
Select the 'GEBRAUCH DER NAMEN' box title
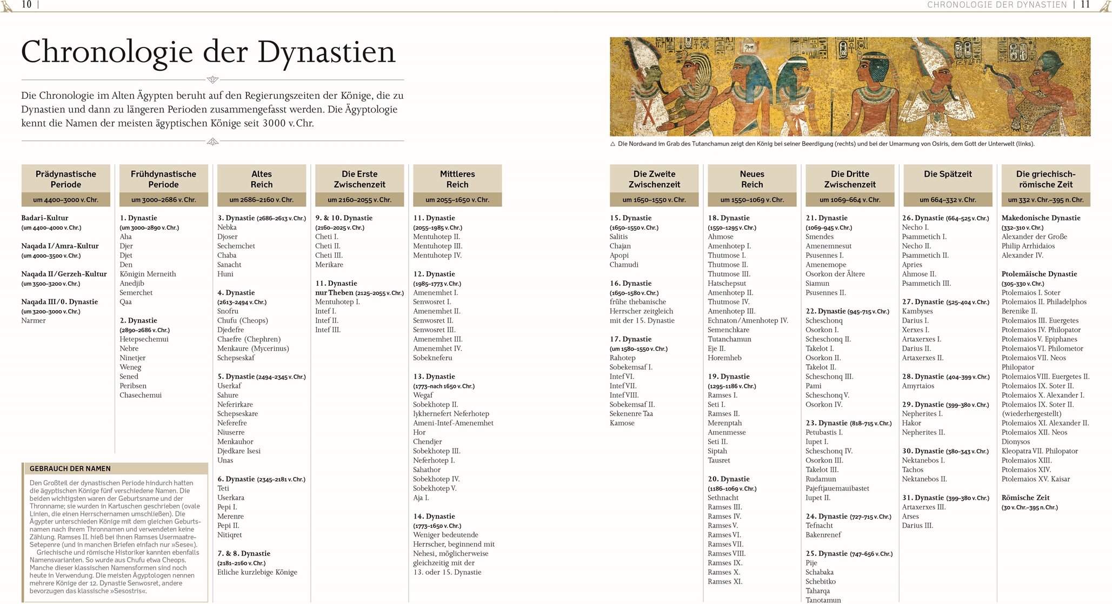point(70,468)
